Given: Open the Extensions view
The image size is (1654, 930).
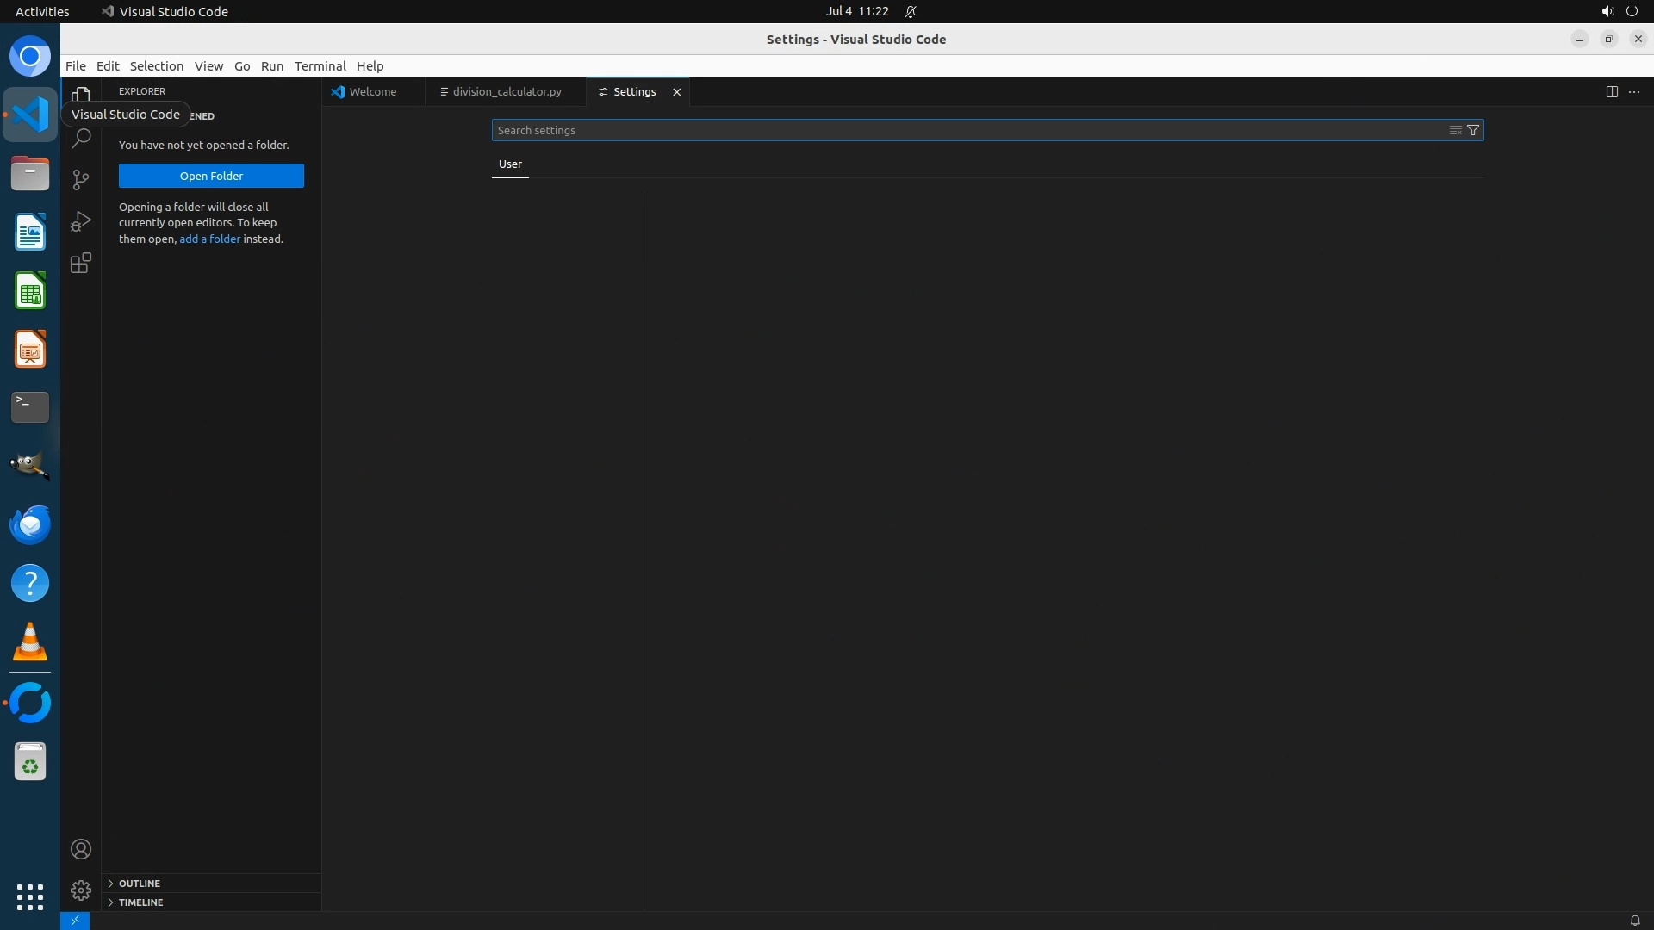Looking at the screenshot, I should pyautogui.click(x=81, y=263).
